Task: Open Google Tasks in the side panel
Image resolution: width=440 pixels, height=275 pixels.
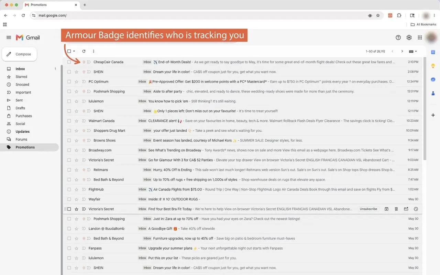Action: coord(433,79)
